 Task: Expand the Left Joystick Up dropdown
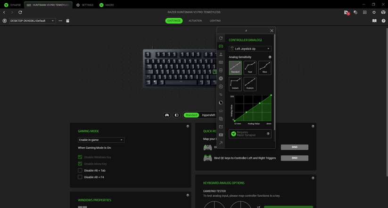pyautogui.click(x=250, y=48)
